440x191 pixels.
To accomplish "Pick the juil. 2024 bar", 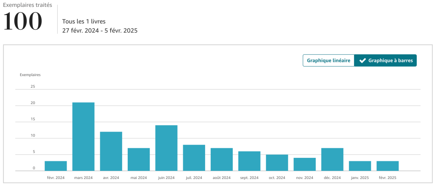I will pos(194,158).
